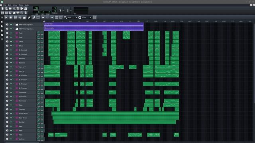Open My Projects in the sidebar
The image size is (255, 143).
point(2,22)
